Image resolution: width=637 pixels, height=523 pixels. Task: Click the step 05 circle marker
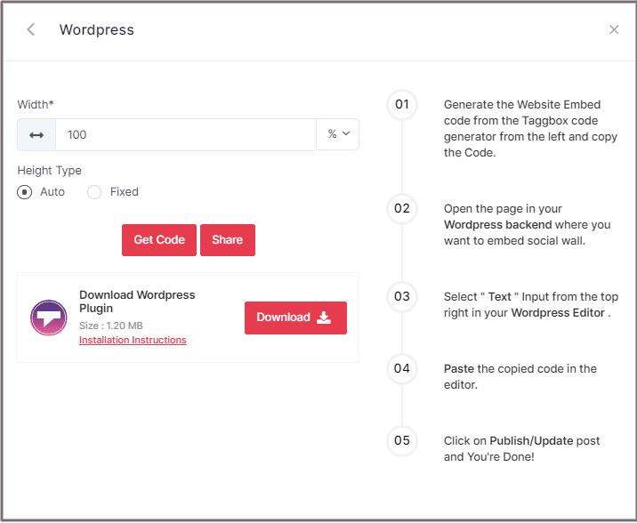402,440
